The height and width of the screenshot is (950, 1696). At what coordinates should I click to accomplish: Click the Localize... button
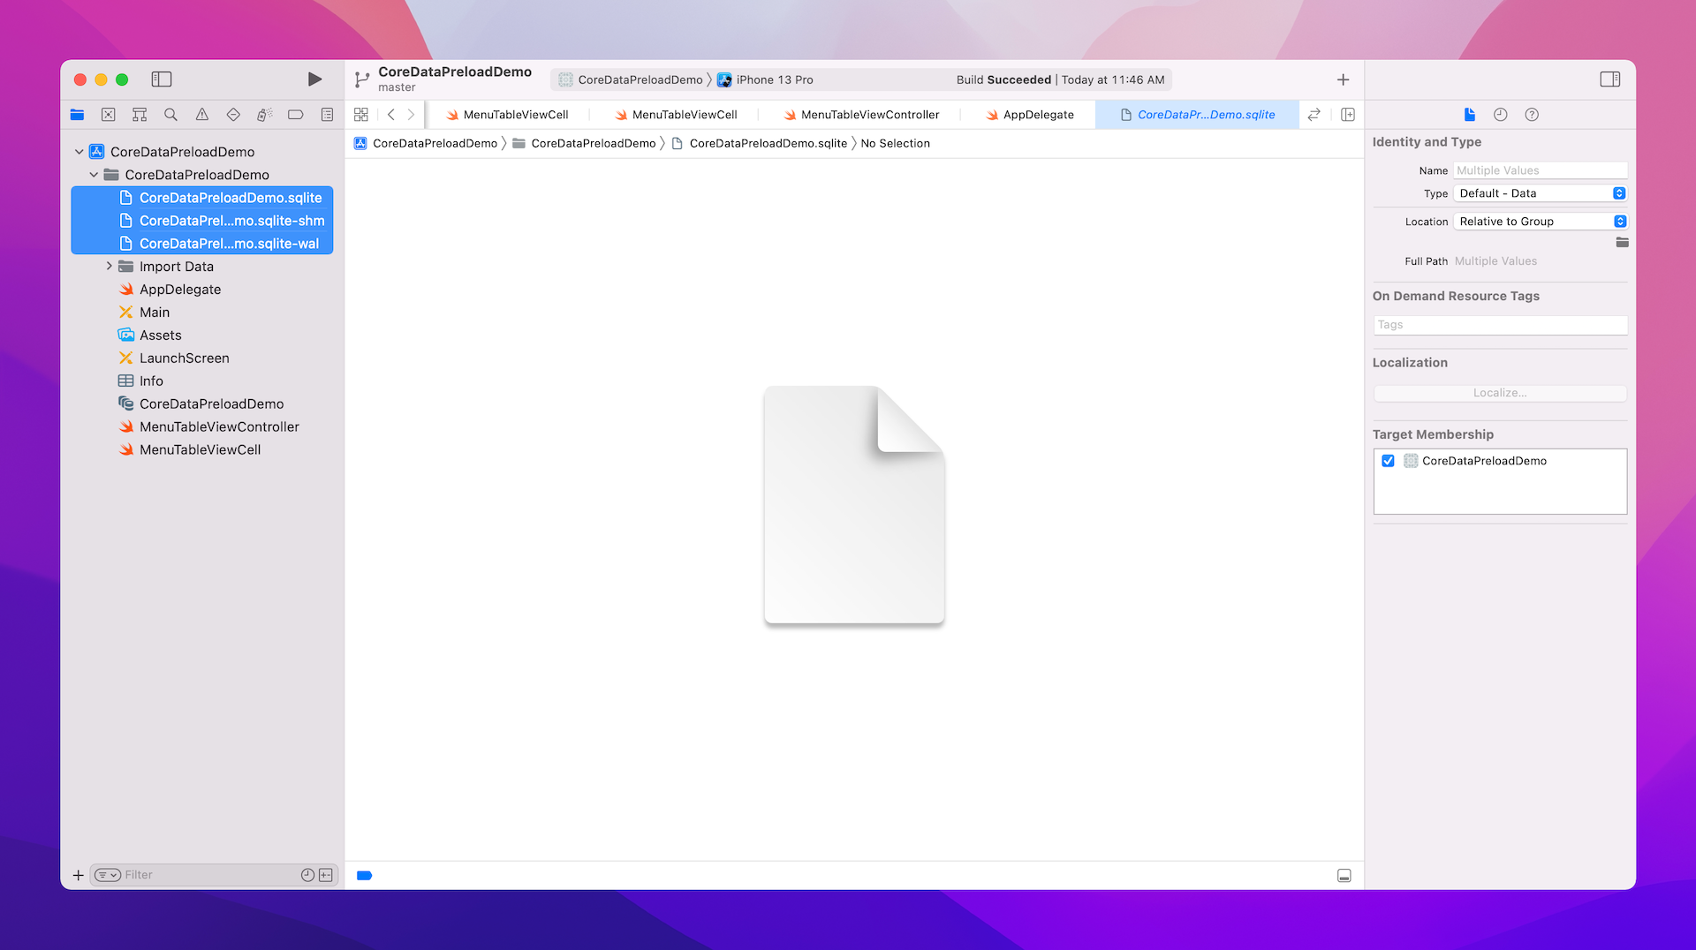pyautogui.click(x=1499, y=393)
